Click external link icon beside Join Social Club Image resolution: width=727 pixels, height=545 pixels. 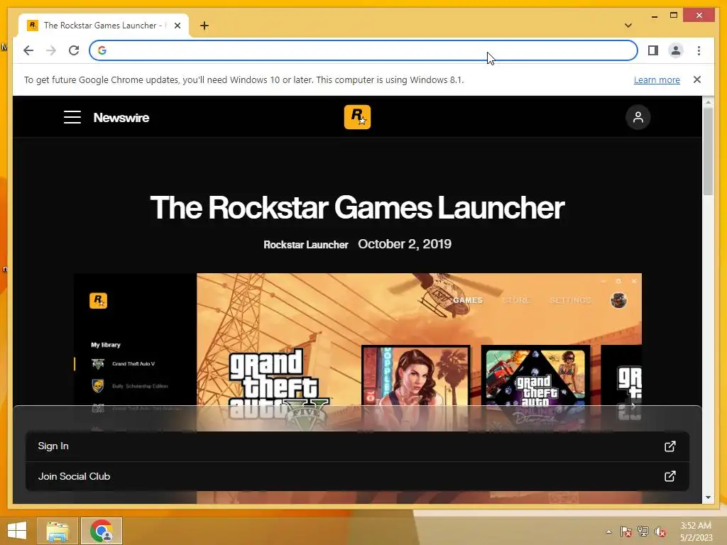tap(670, 476)
